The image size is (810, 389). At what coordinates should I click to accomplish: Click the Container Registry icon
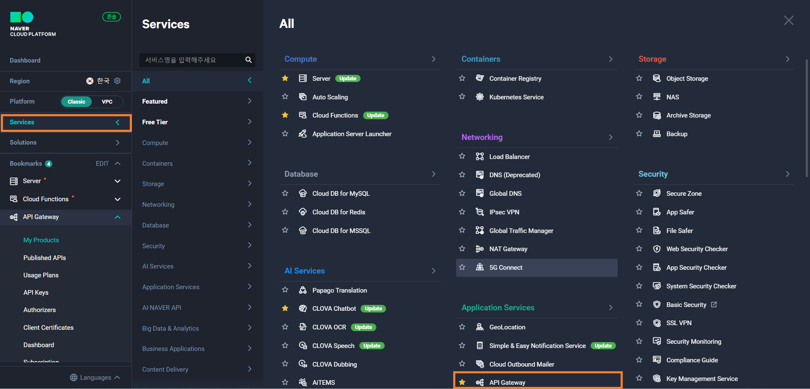(480, 78)
